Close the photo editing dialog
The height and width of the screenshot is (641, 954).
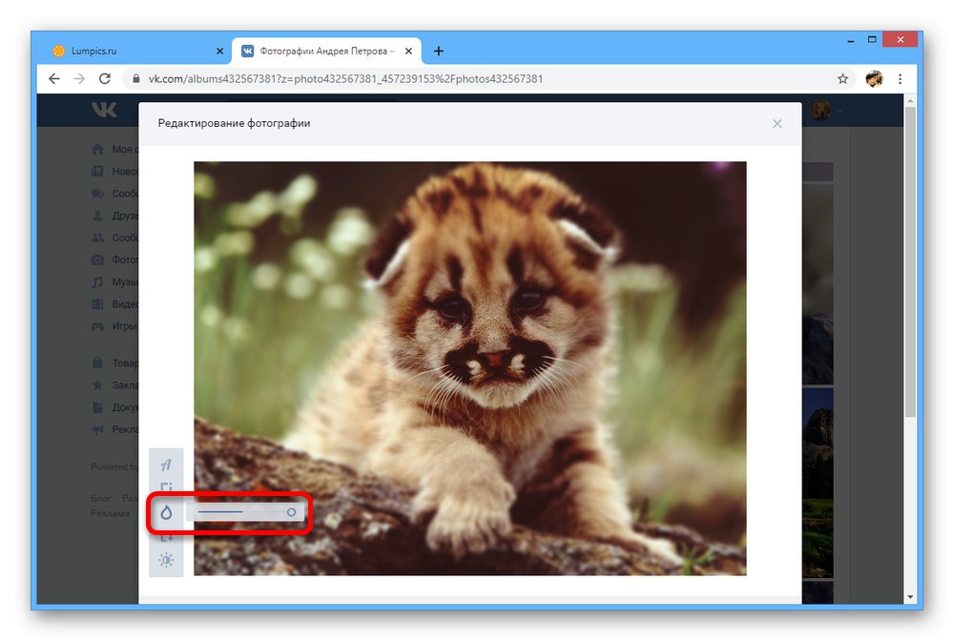777,124
